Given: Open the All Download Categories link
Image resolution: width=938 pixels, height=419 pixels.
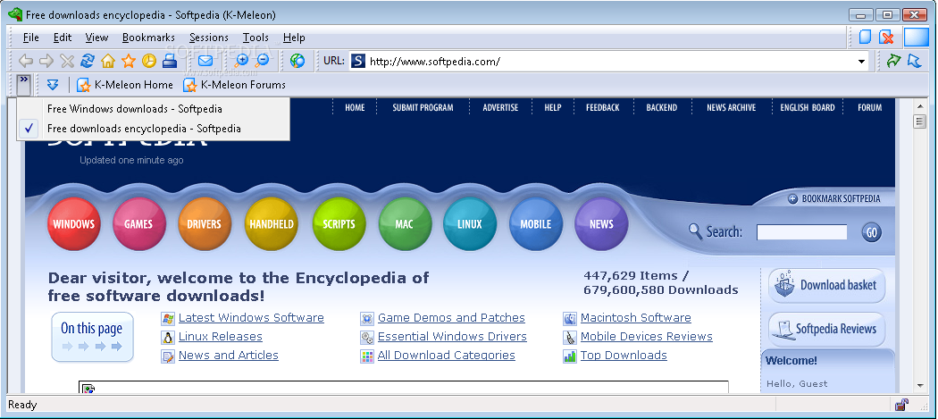Looking at the screenshot, I should point(447,355).
